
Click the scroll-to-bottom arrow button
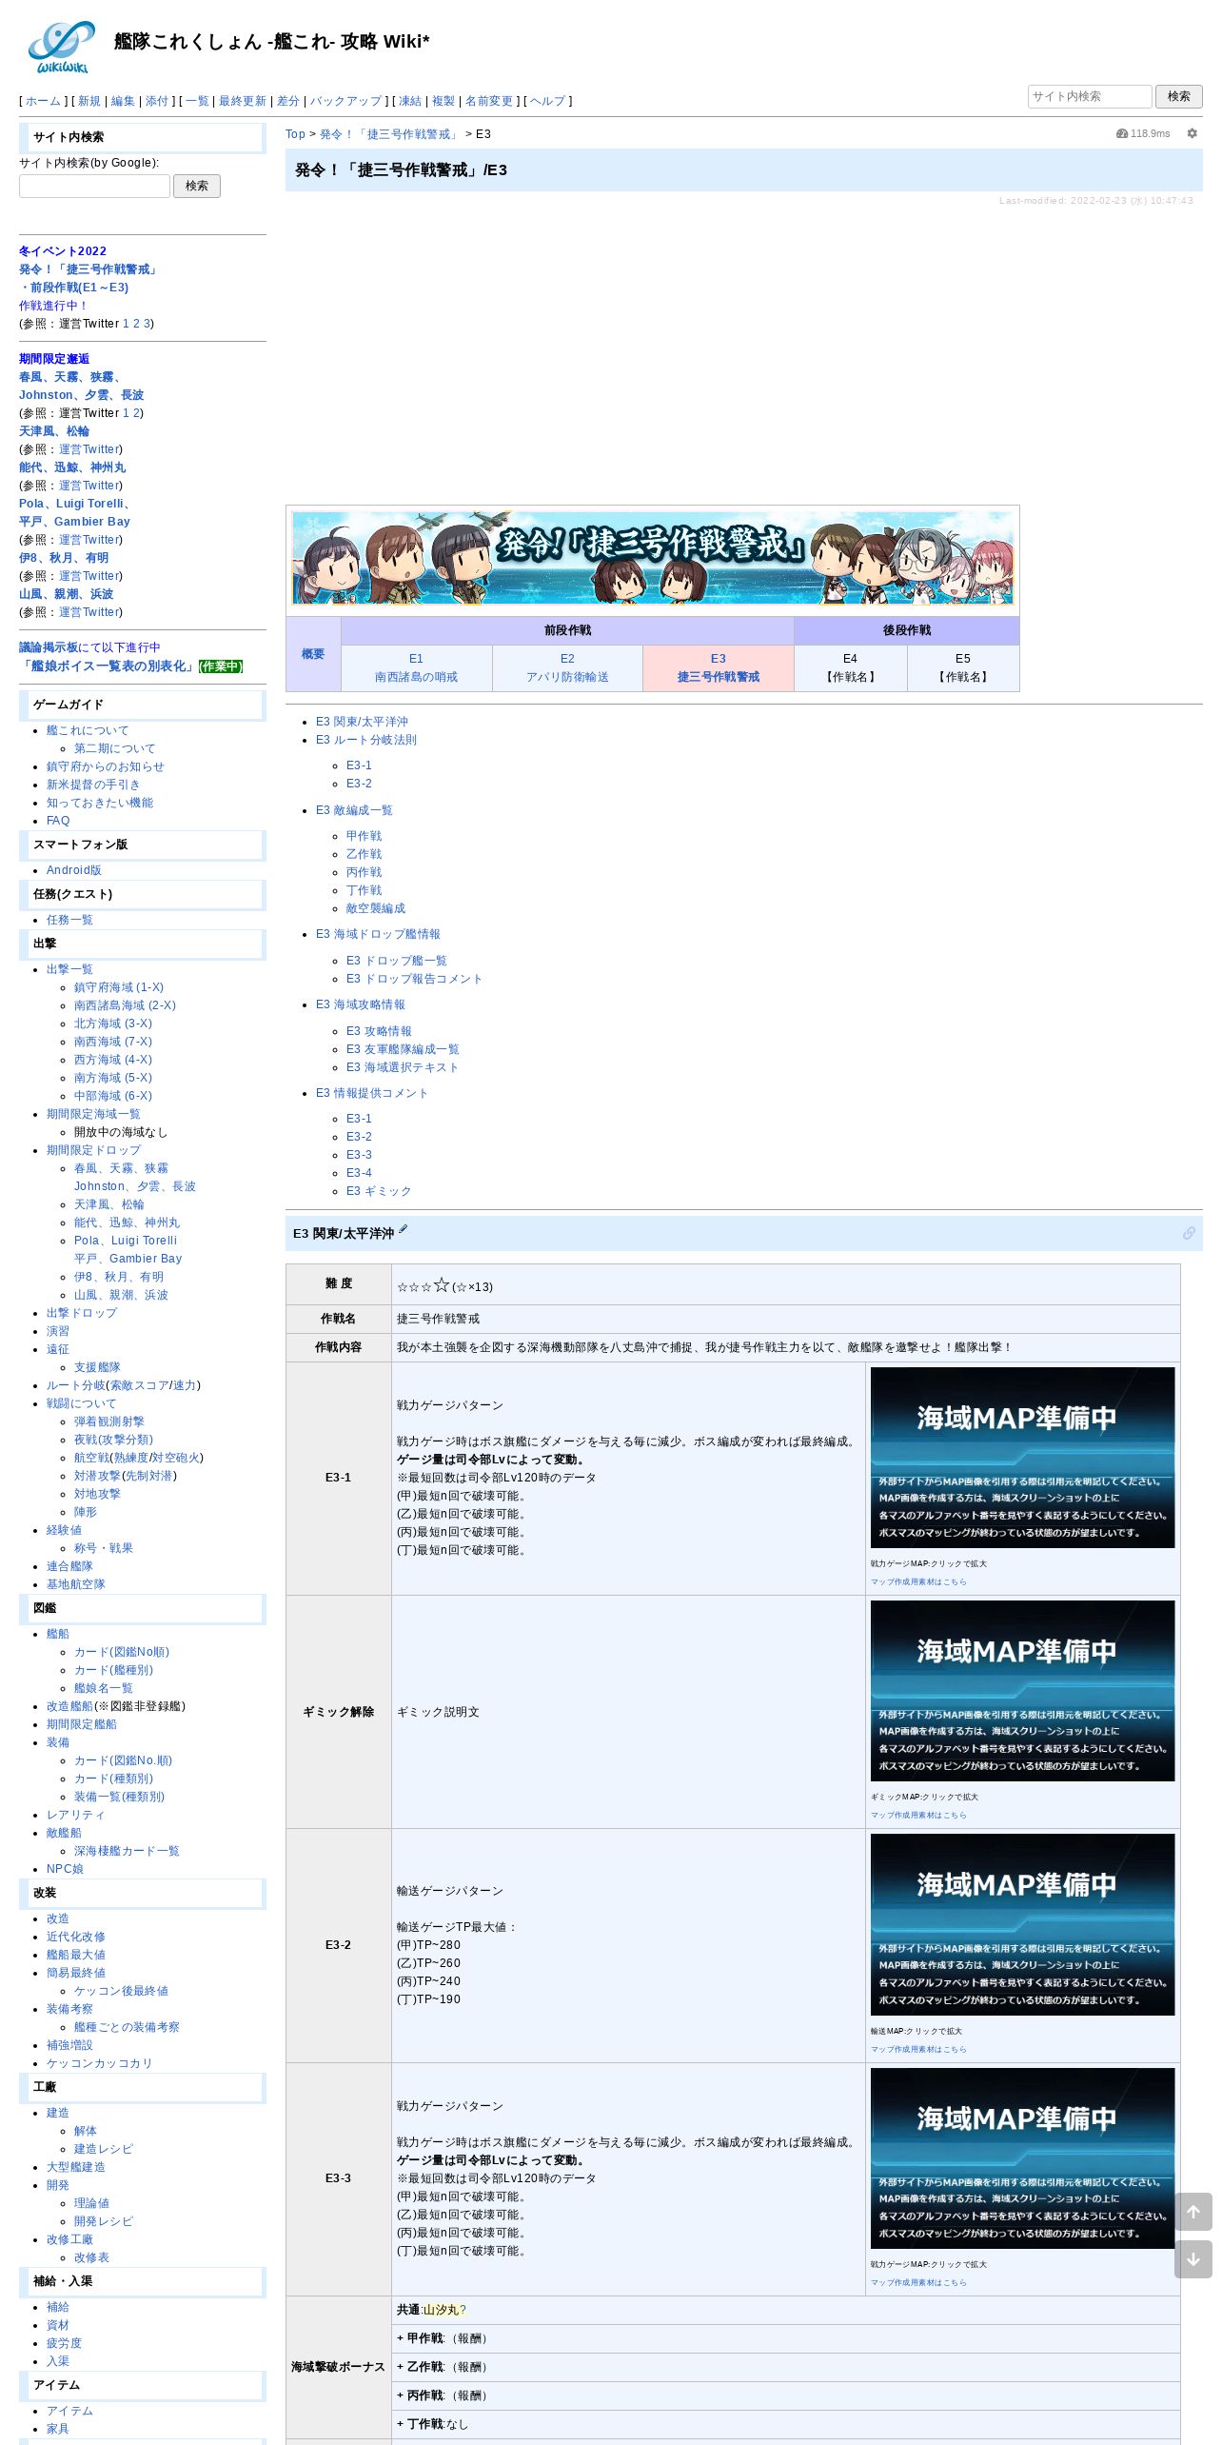[x=1192, y=2259]
